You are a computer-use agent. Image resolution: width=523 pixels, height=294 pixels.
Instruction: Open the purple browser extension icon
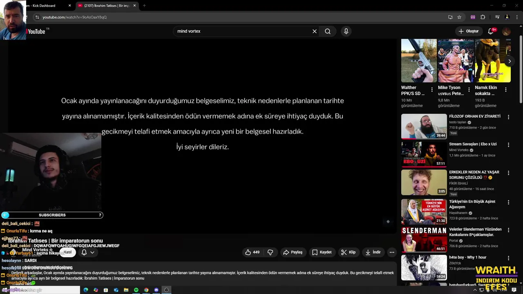point(473,17)
